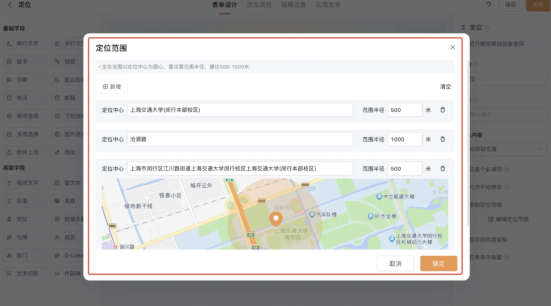
Task: Switch to the 表单设计 tab
Action: pos(224,5)
